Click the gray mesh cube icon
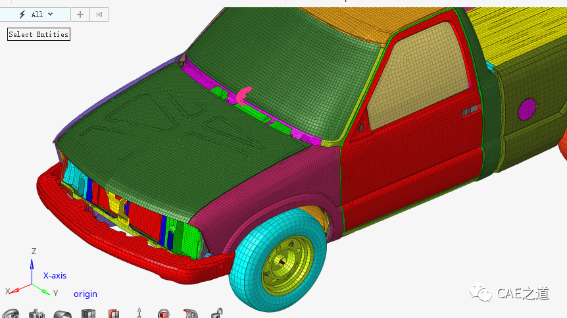Screen dimensions: 567x318 tap(88, 313)
